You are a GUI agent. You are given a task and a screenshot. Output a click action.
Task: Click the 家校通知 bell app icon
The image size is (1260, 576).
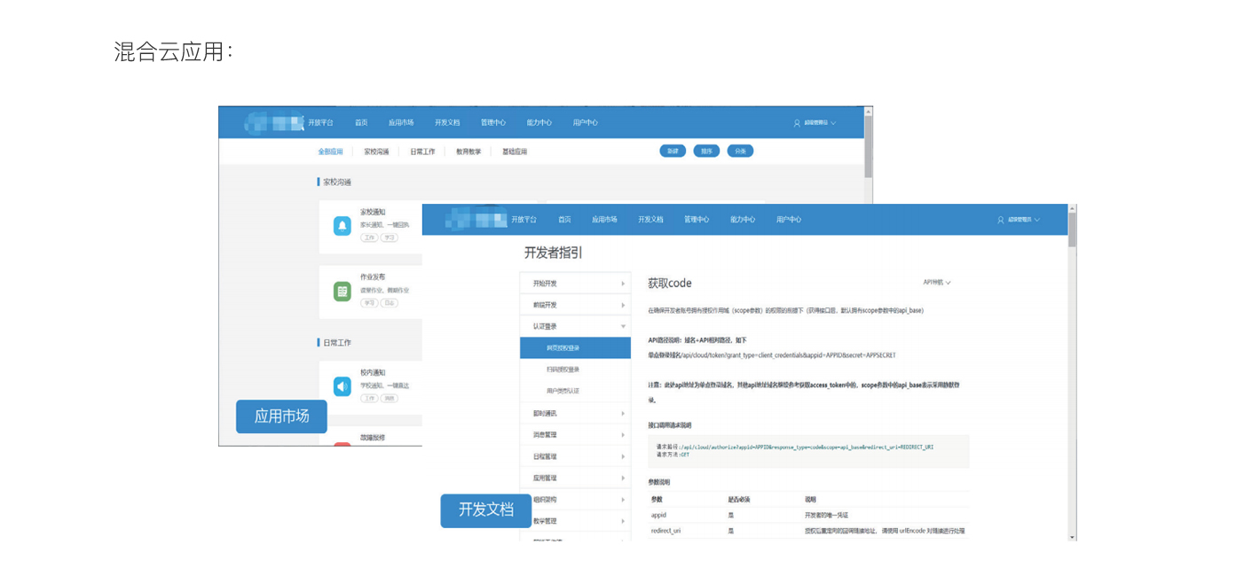pos(342,226)
